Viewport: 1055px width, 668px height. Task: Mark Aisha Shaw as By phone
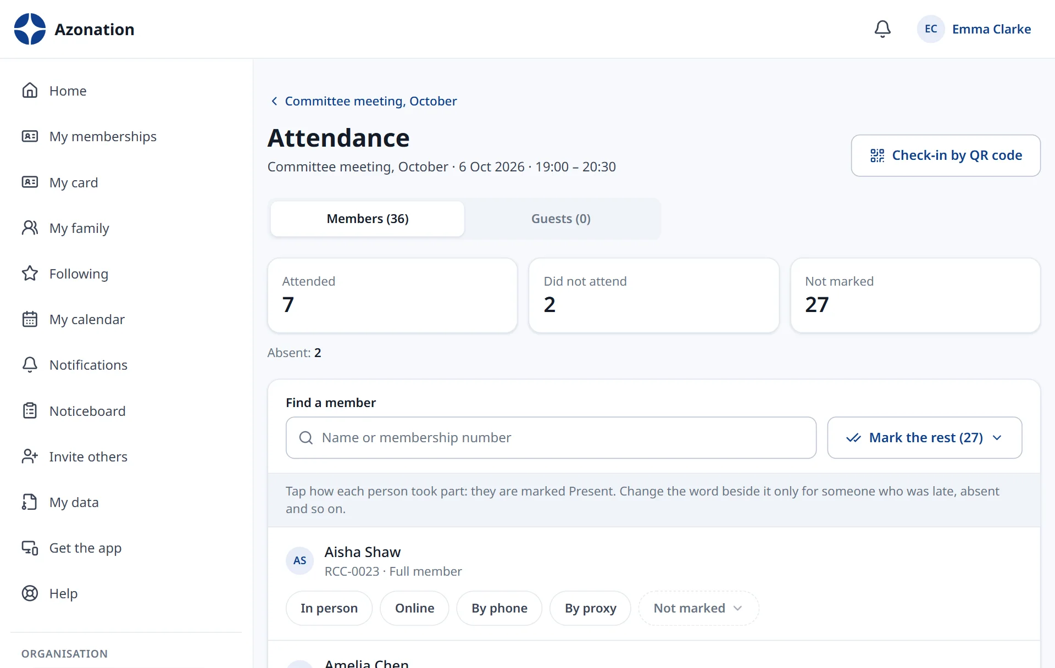click(x=499, y=608)
